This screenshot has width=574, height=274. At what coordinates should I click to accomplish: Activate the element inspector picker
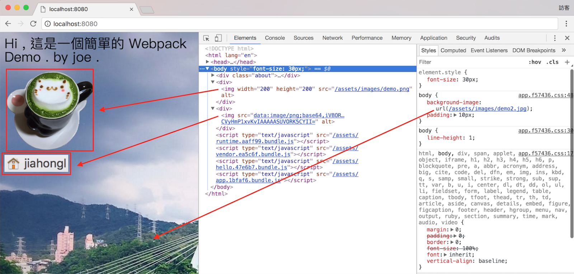(x=206, y=38)
